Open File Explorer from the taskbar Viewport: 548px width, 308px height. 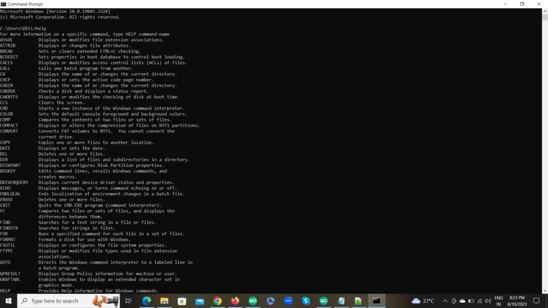click(164, 301)
